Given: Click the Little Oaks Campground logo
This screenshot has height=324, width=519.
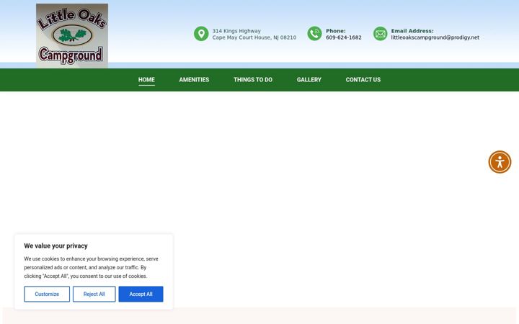Looking at the screenshot, I should [x=72, y=36].
